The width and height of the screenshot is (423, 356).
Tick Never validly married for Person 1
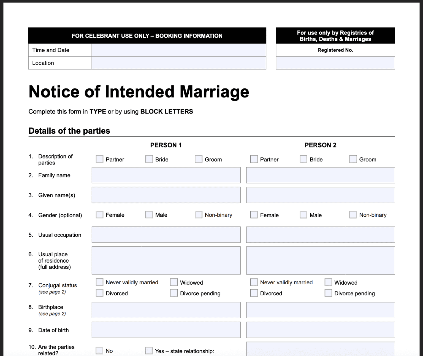(x=99, y=282)
